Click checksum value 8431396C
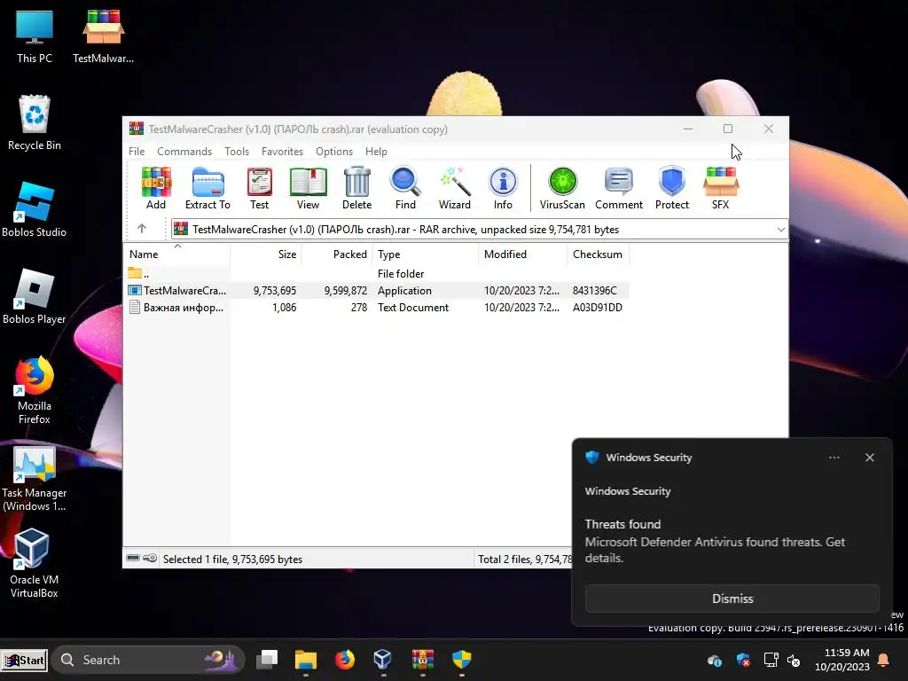908x681 pixels. [595, 291]
